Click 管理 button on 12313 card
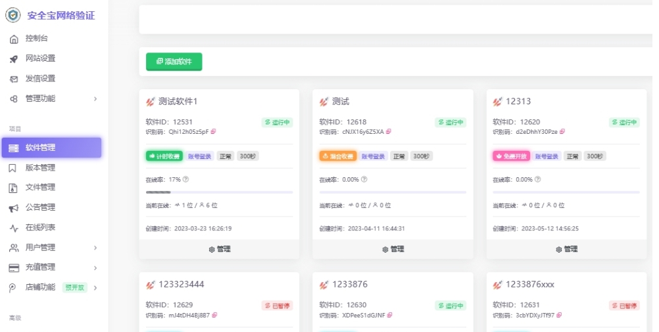The height and width of the screenshot is (332, 659). pyautogui.click(x=566, y=249)
